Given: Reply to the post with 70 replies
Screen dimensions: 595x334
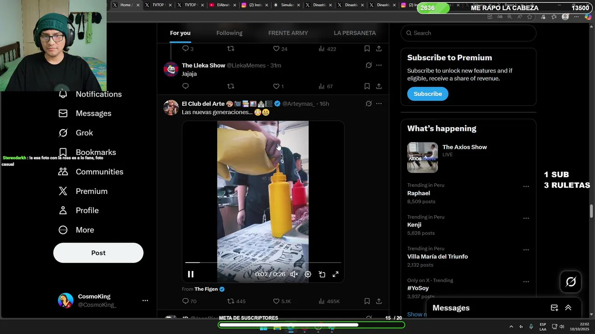Looking at the screenshot, I should pyautogui.click(x=189, y=301).
